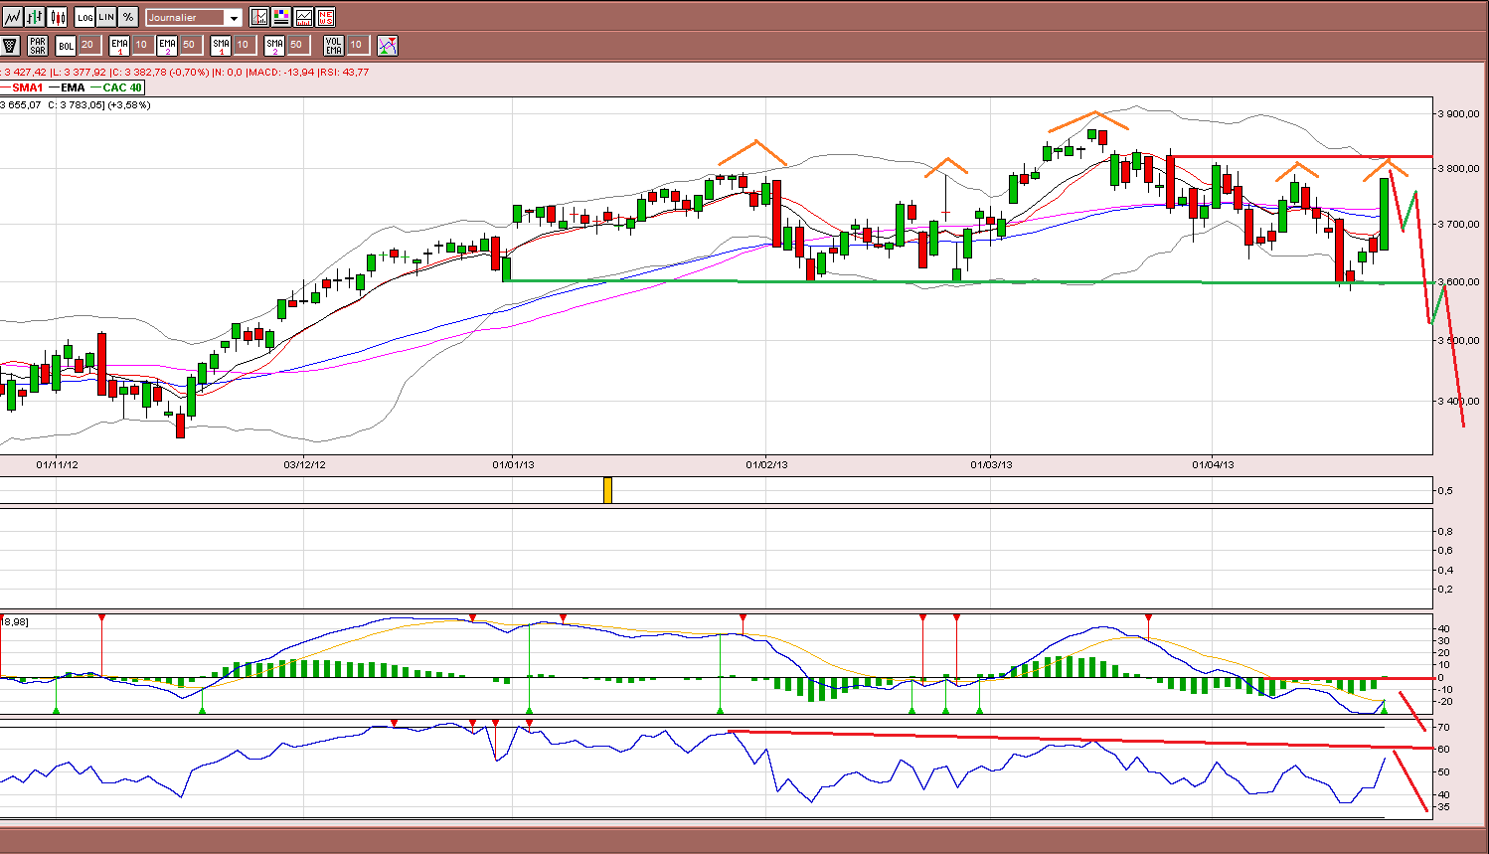Edit the SMA 2 period field
The width and height of the screenshot is (1489, 854).
coord(297,45)
